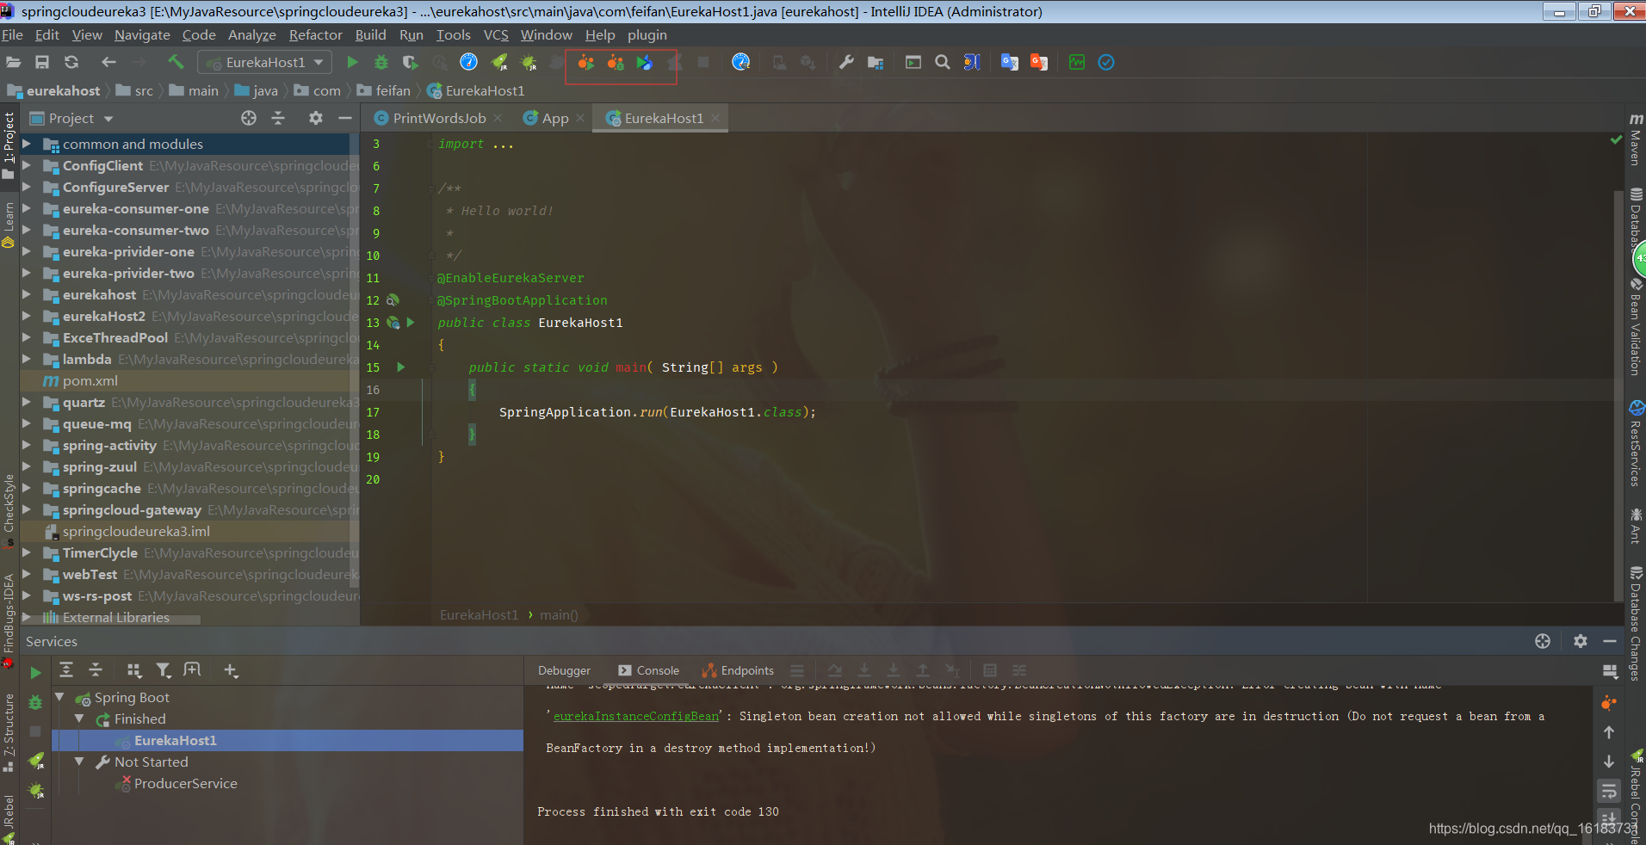
Task: Click run gutter arrow beside main method
Action: 401,367
